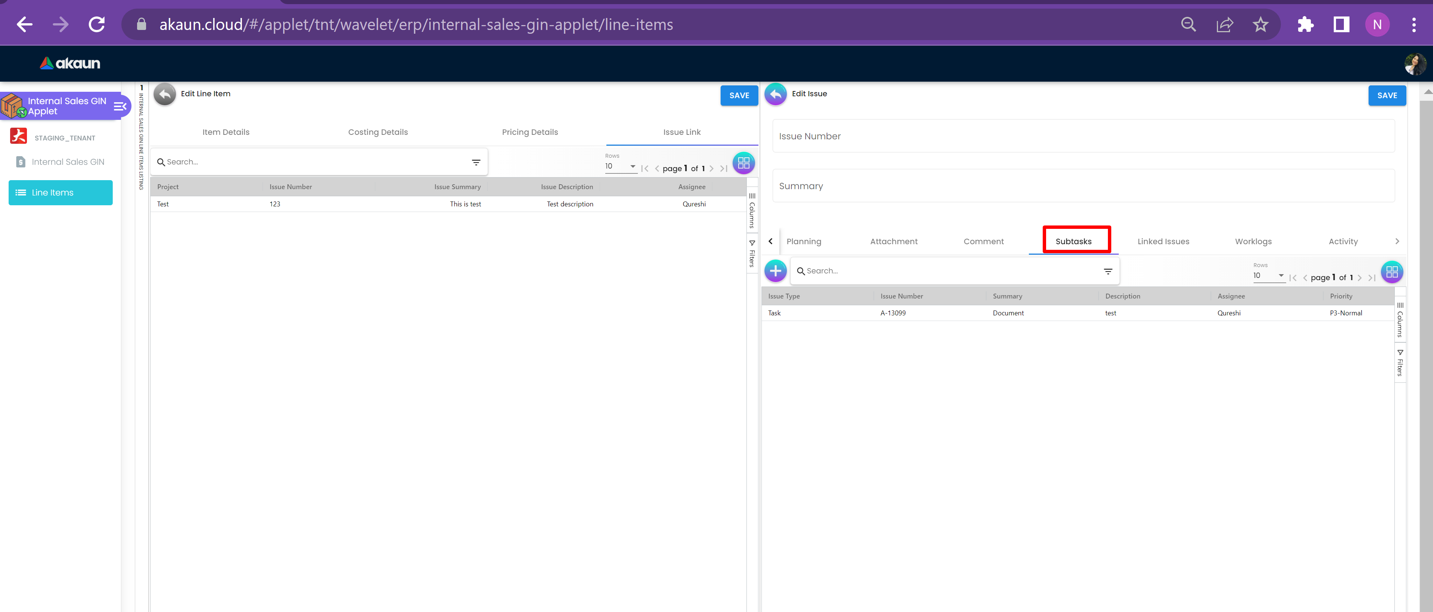Image resolution: width=1433 pixels, height=612 pixels.
Task: Open grid view toggle in Issue Link panel
Action: 743,163
